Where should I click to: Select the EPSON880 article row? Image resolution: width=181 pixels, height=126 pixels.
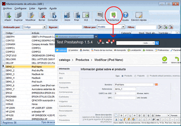30,97
